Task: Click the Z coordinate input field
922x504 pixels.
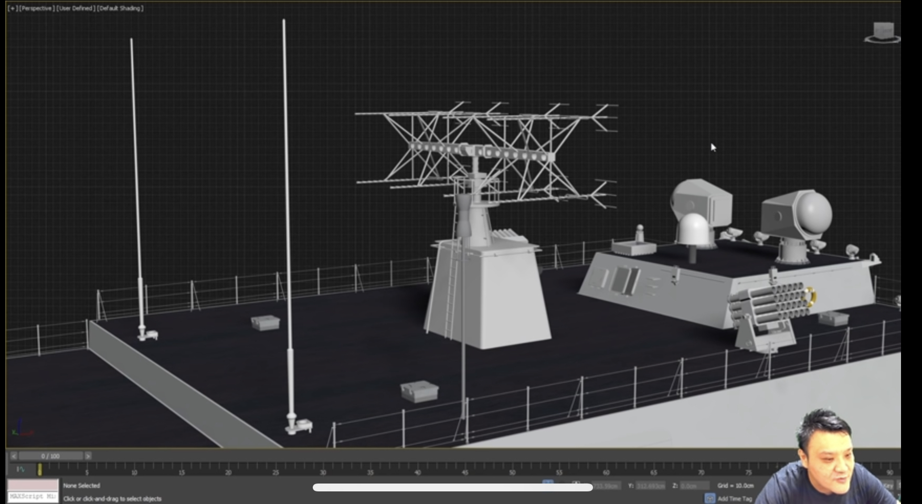Action: pos(695,486)
